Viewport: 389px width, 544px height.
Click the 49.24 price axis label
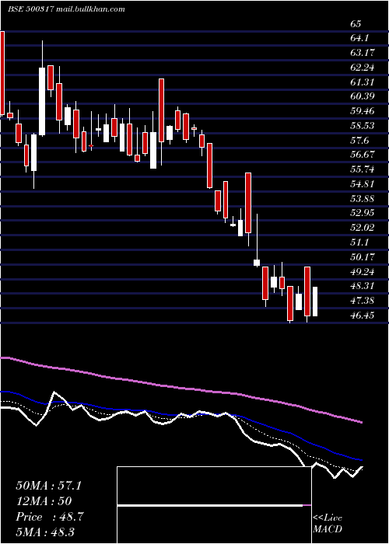pos(362,272)
